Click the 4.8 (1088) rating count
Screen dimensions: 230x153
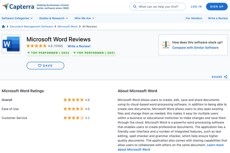pos(56,46)
